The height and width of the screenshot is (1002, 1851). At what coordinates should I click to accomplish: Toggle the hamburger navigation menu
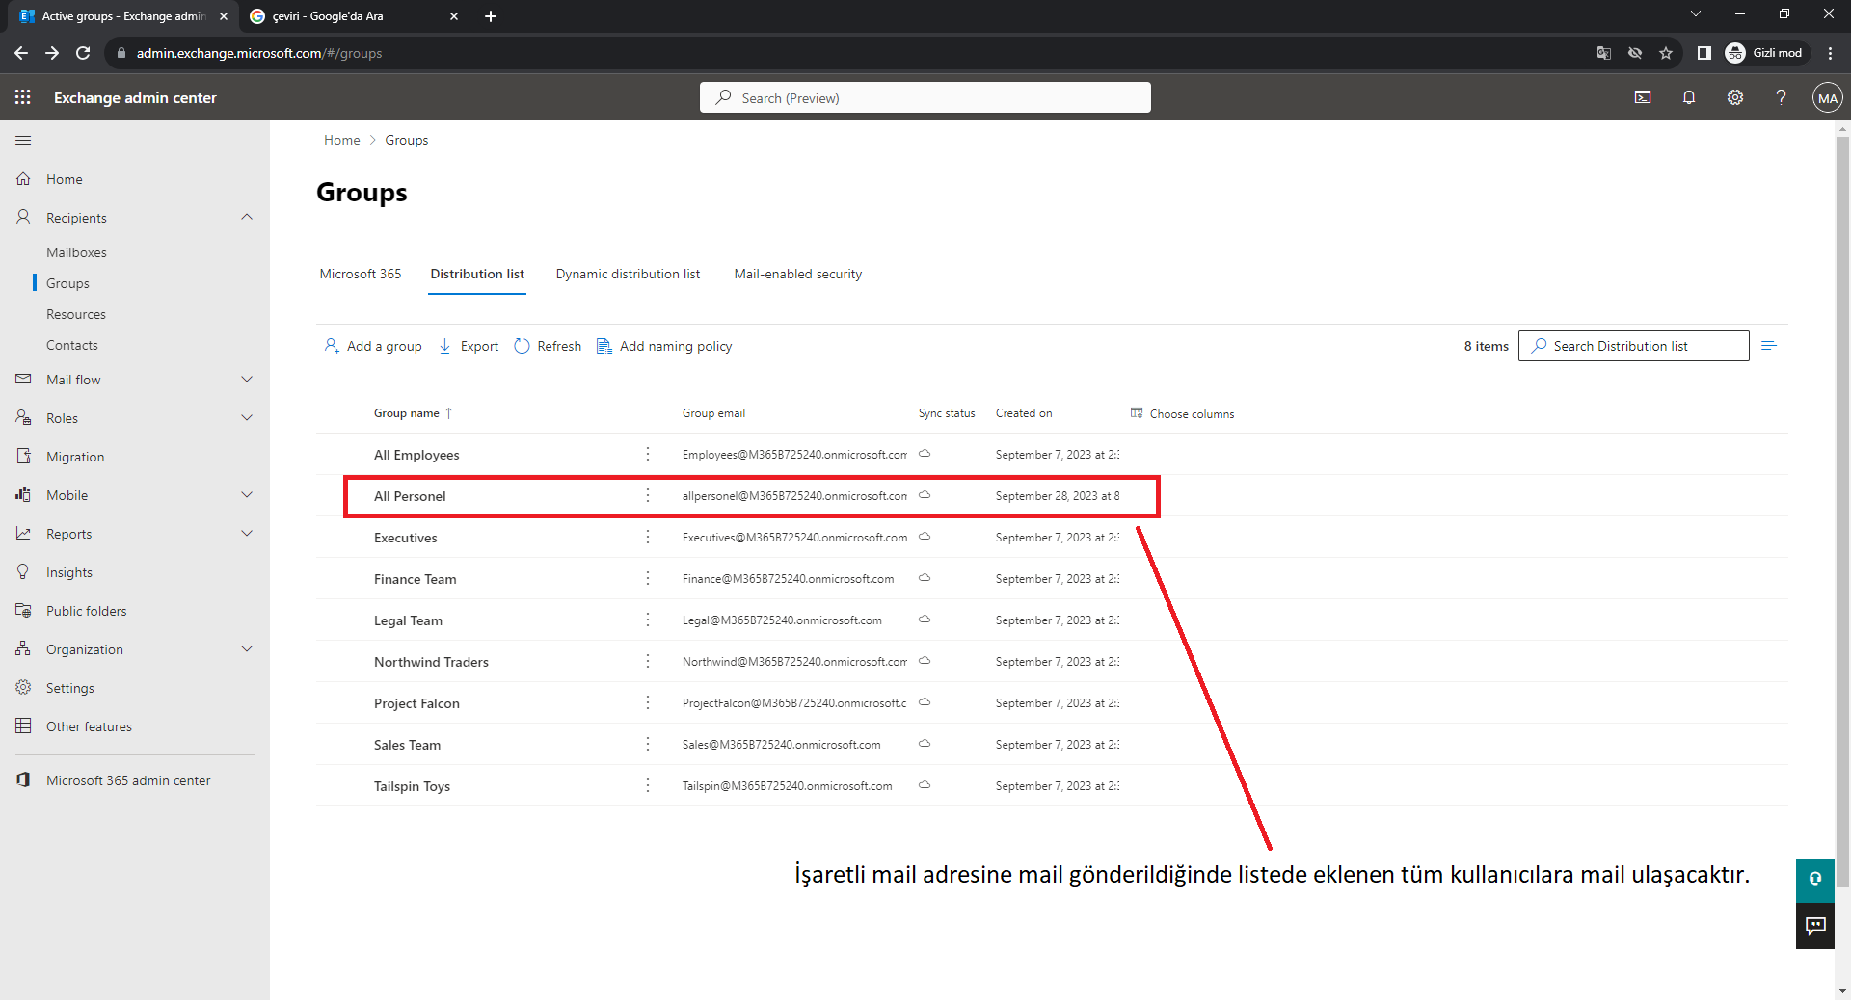click(x=23, y=141)
